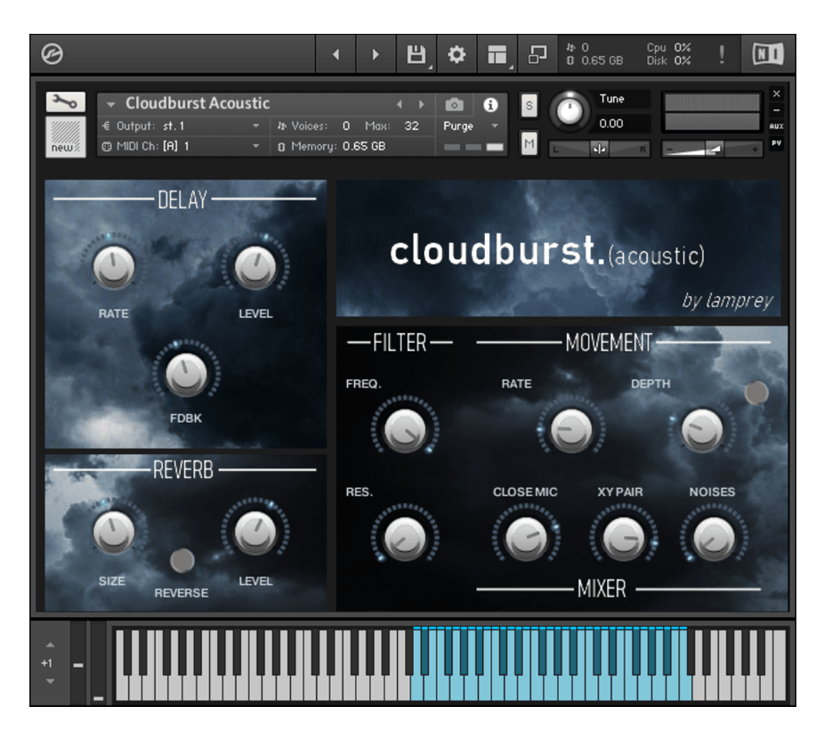The image size is (824, 739).
Task: Click the Tune value field 0.00
Action: pos(623,124)
